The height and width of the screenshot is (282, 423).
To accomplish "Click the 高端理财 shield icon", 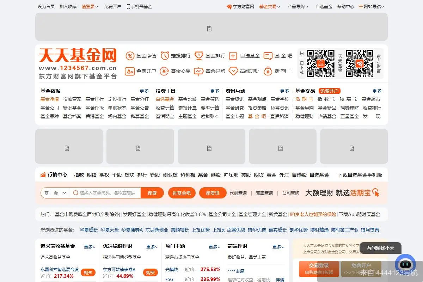I will coord(233,71).
